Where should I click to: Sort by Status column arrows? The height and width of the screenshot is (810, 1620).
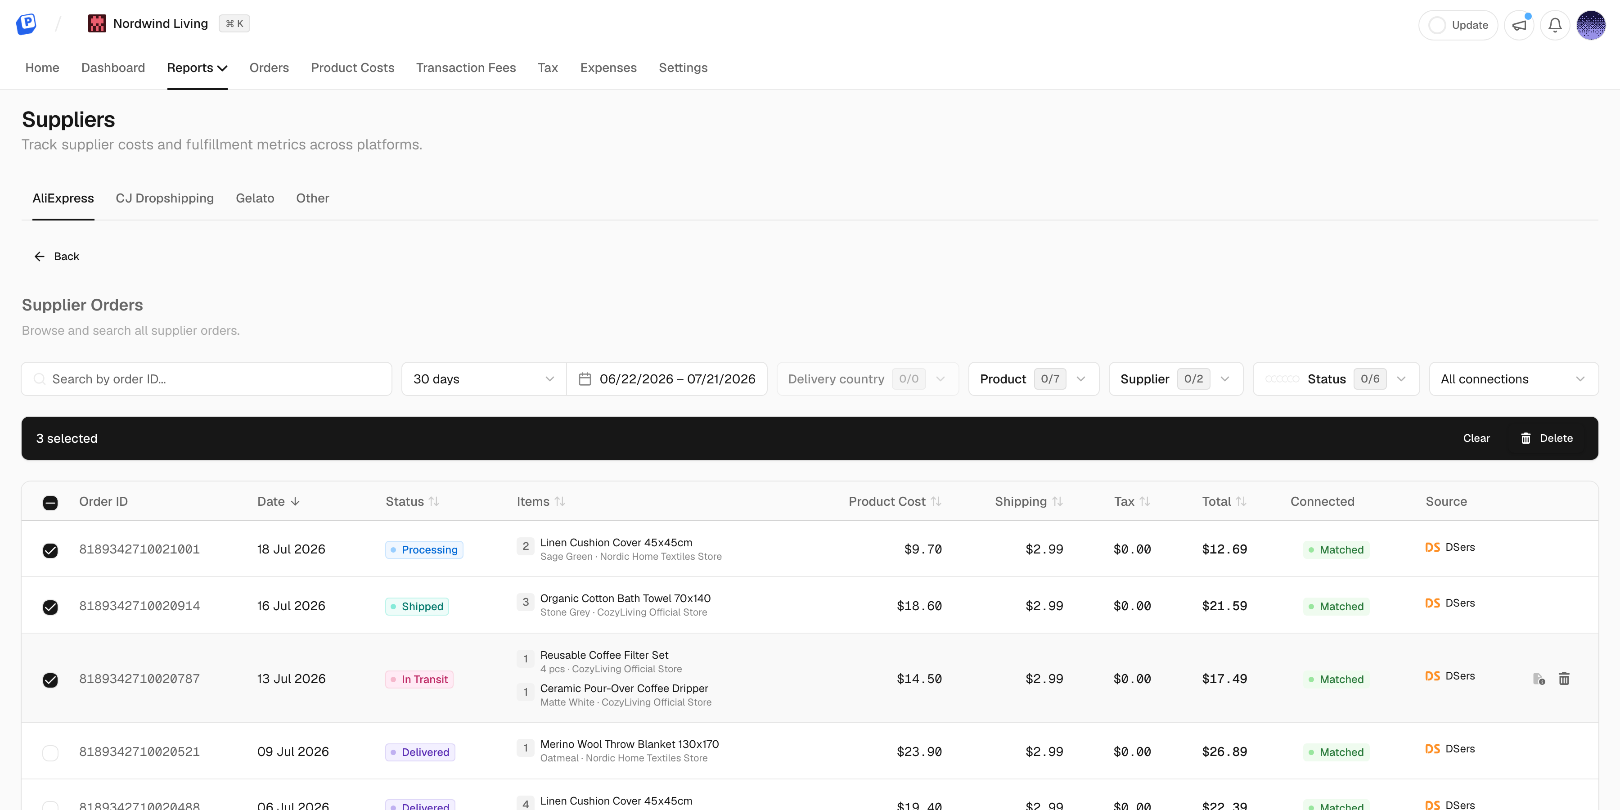pyautogui.click(x=434, y=501)
